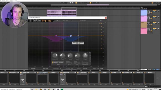
Task: Open the Default Setting preset dropdown
Action: point(83,20)
